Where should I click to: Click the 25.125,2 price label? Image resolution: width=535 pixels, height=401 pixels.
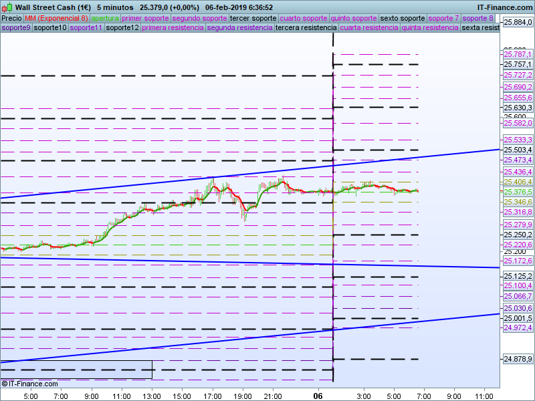click(x=518, y=276)
